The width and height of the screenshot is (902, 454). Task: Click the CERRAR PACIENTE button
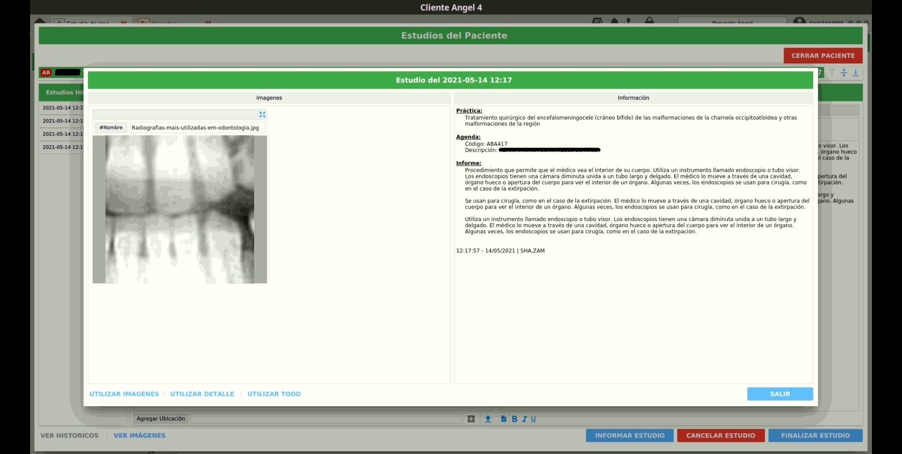point(823,55)
